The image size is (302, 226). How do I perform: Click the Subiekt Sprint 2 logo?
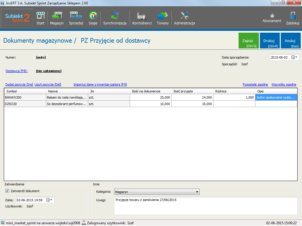17,18
